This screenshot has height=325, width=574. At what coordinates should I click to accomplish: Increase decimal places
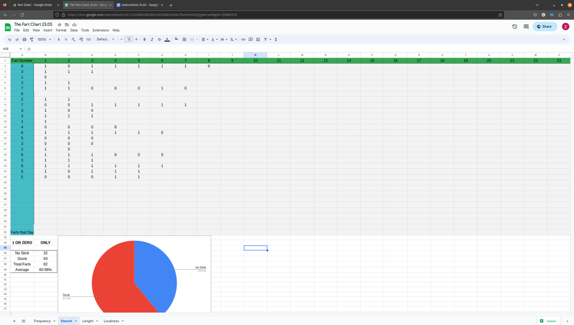tap(81, 39)
